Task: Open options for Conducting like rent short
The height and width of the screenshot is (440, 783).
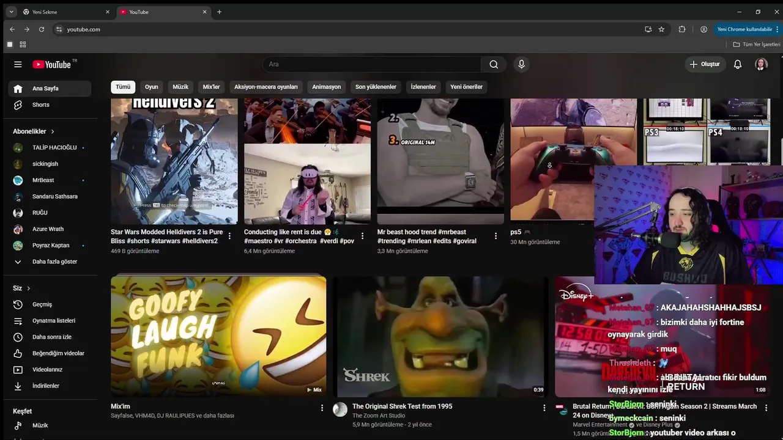Action: (x=362, y=236)
